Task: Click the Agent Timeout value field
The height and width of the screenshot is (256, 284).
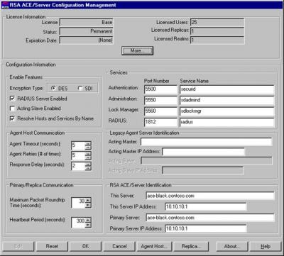Action: point(78,145)
